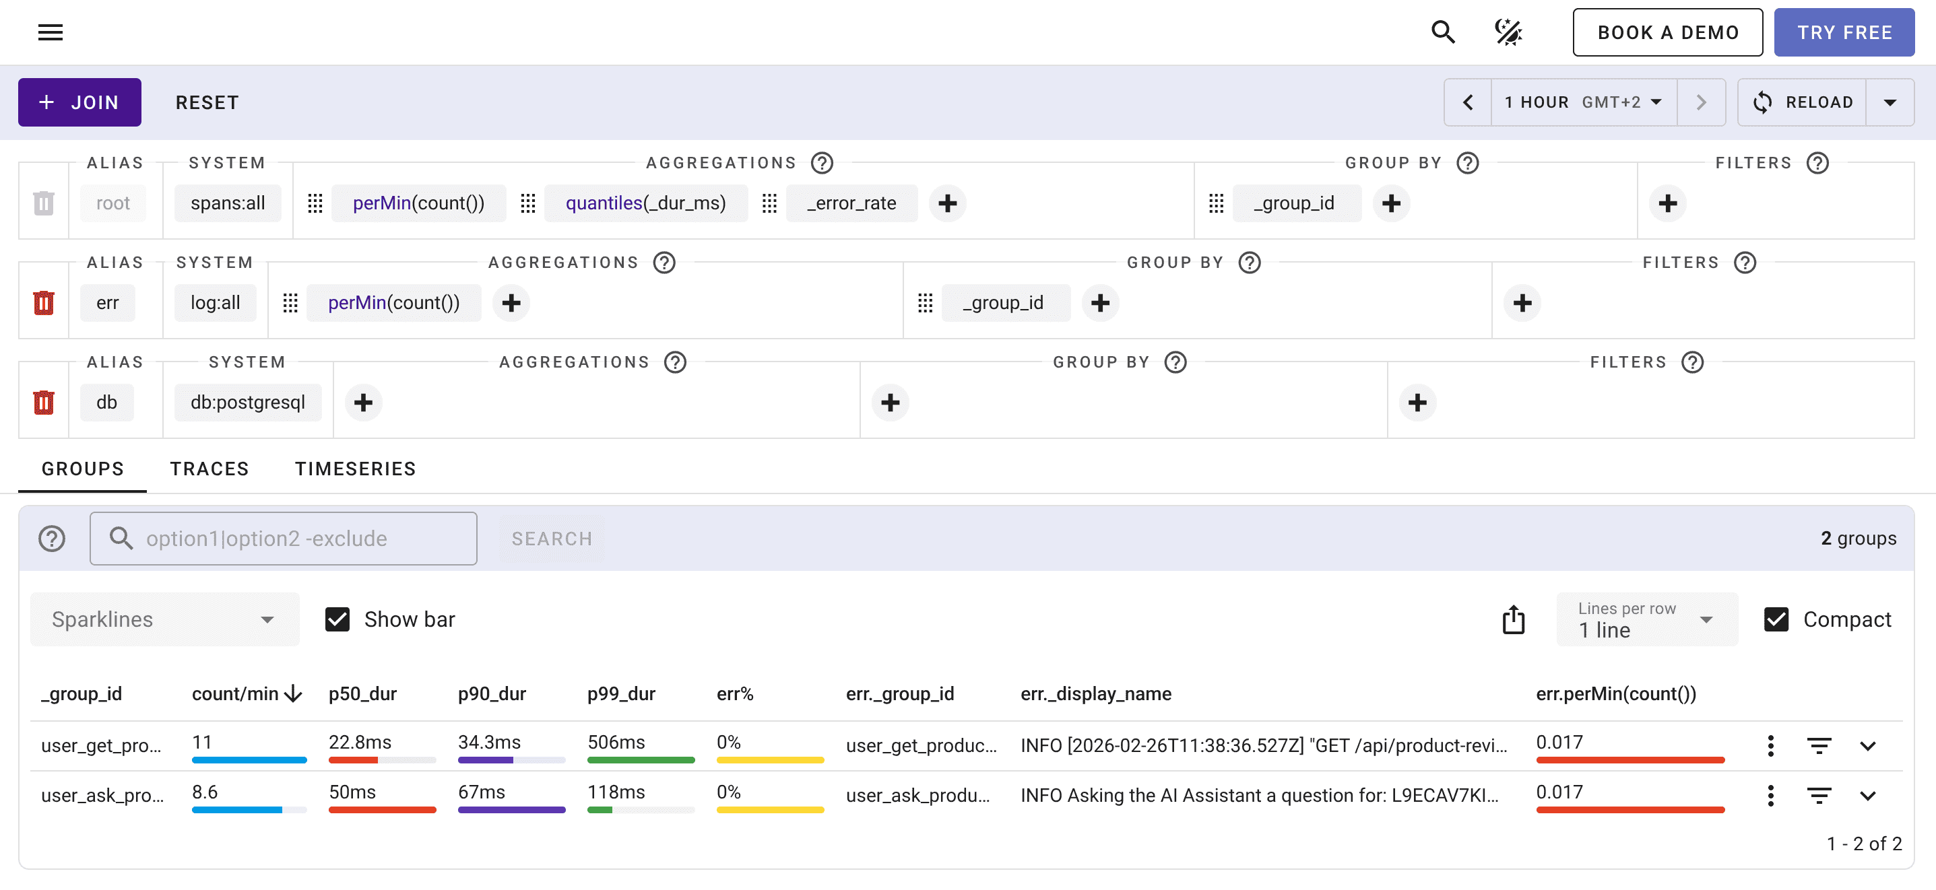Uncheck the Show bar checkbox
The height and width of the screenshot is (890, 1936).
338,619
